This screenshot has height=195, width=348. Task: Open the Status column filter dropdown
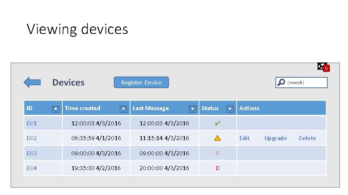(230, 109)
